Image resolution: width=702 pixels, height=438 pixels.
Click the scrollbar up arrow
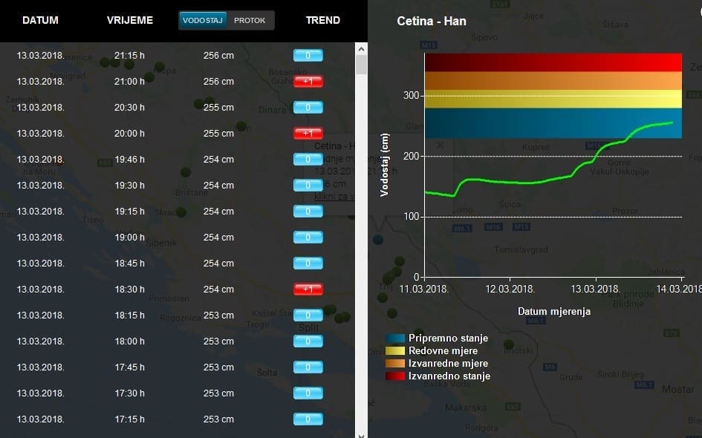pos(362,48)
